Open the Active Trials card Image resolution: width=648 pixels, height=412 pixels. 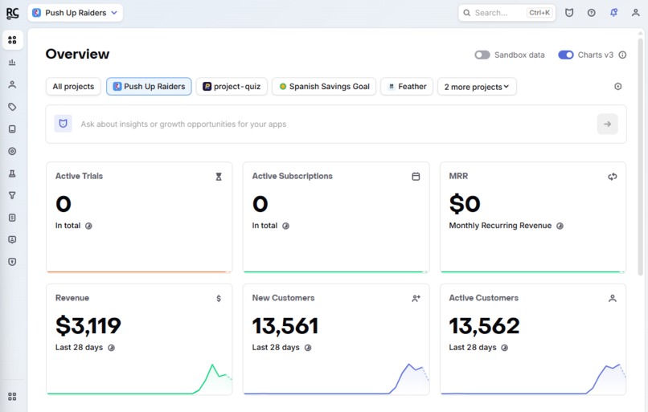pos(139,218)
